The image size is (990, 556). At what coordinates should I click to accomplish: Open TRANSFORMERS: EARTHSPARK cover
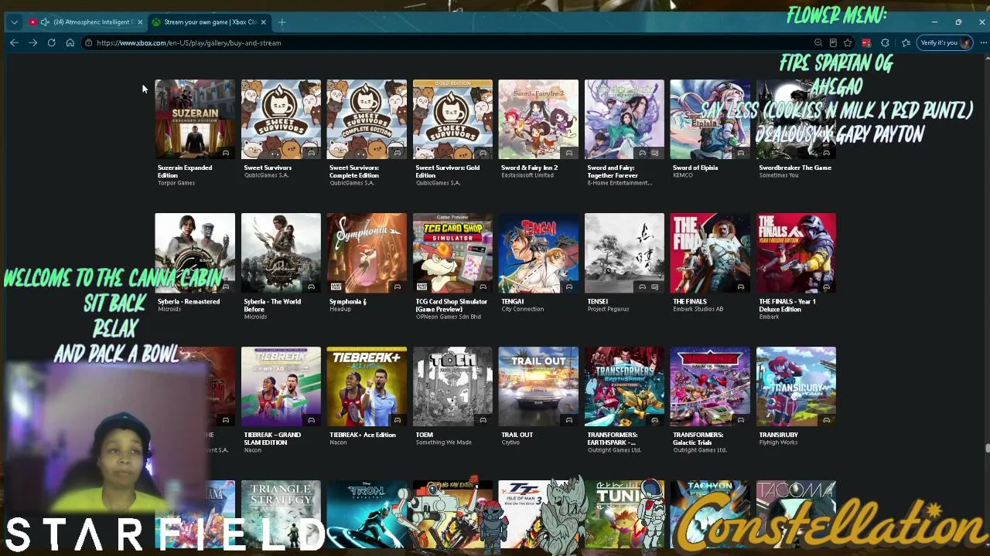click(624, 387)
